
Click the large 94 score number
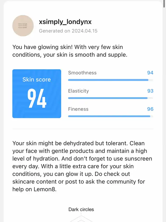[x=37, y=98]
